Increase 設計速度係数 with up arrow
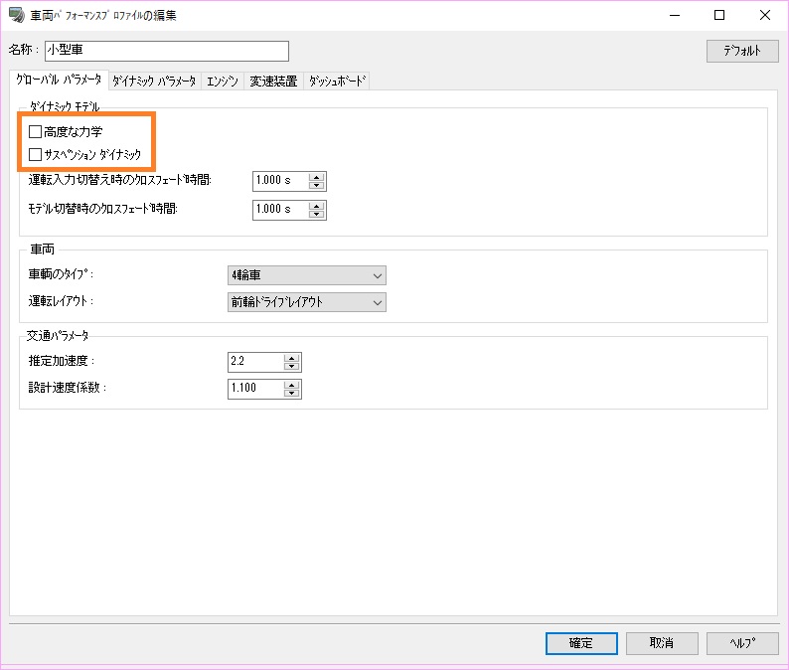789x670 pixels. click(292, 385)
